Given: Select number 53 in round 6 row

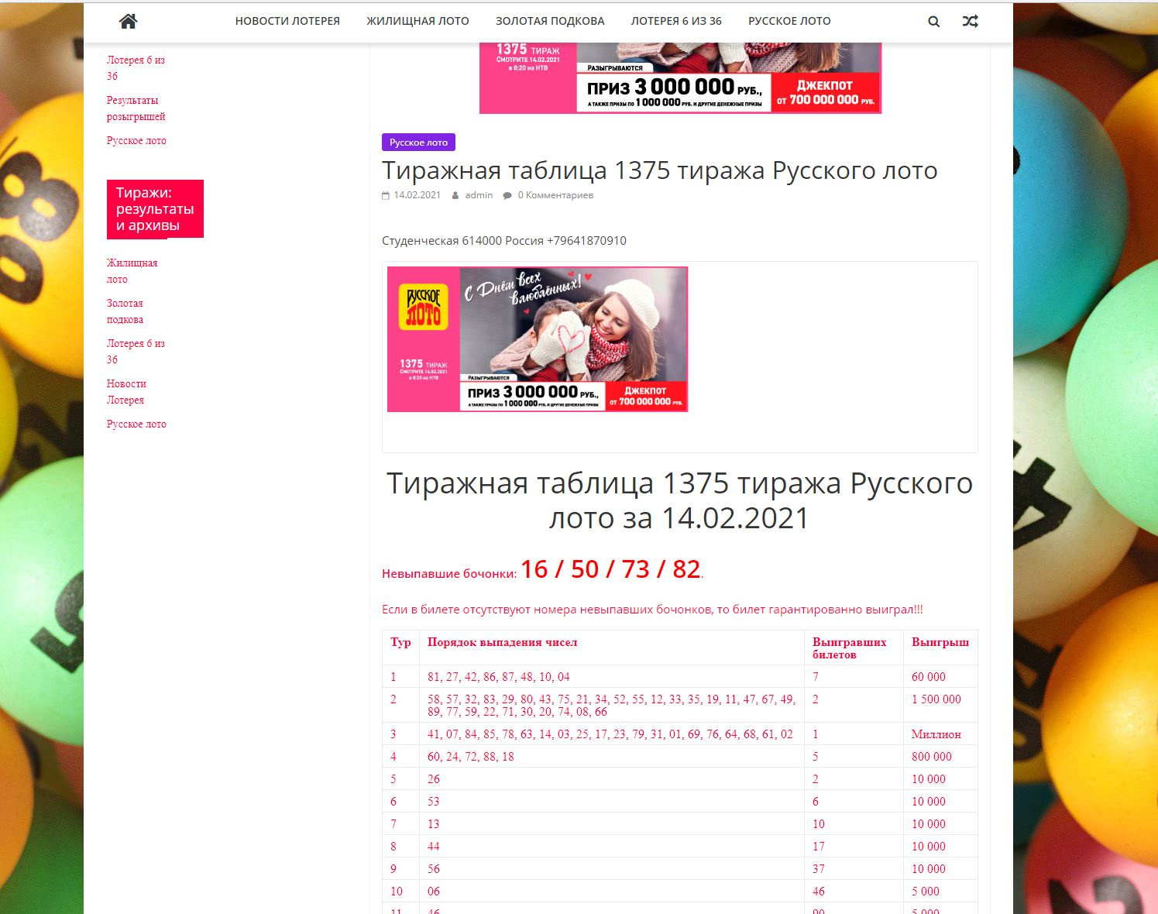Looking at the screenshot, I should point(434,802).
